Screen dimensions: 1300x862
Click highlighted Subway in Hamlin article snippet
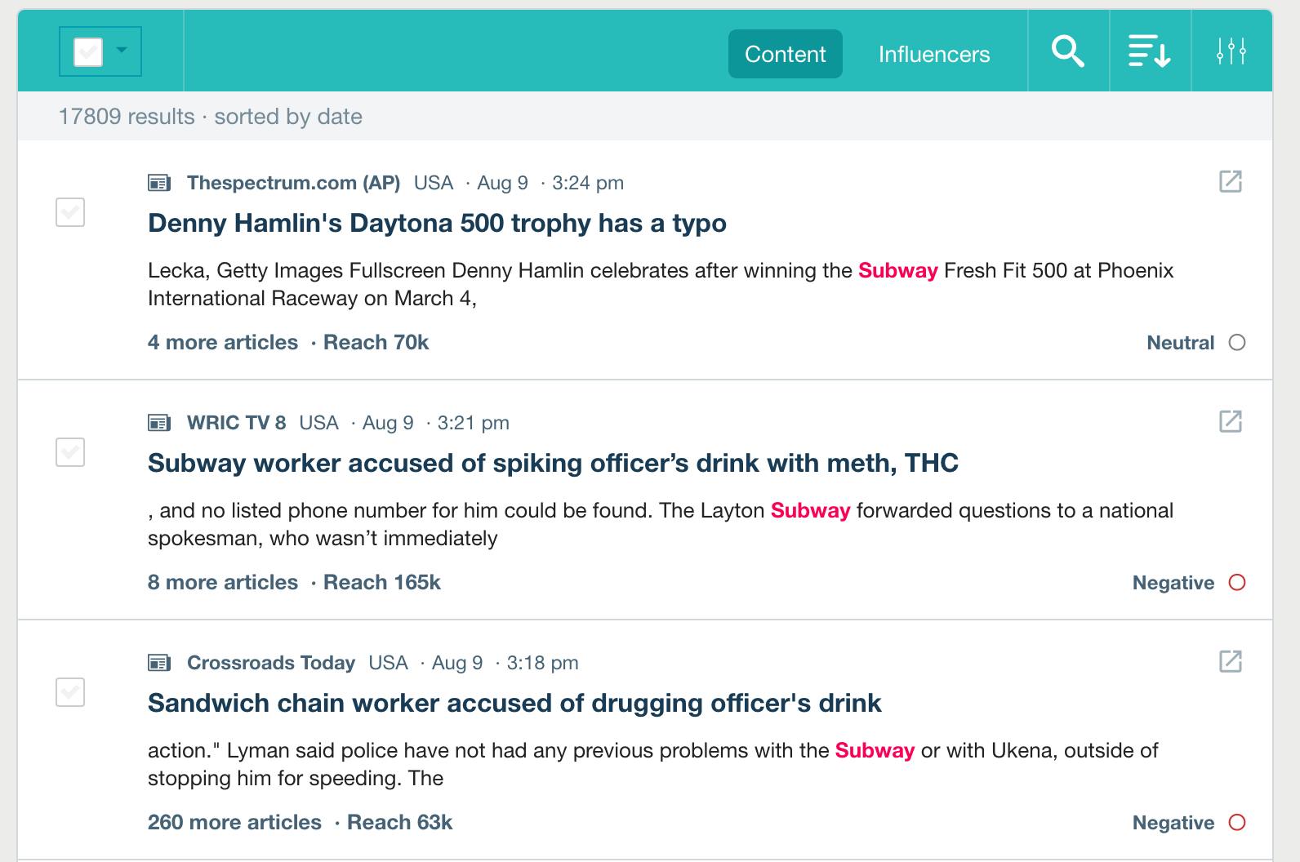coord(897,270)
